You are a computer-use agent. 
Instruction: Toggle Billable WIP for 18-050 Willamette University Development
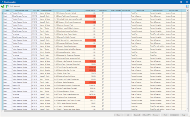click(x=103, y=85)
